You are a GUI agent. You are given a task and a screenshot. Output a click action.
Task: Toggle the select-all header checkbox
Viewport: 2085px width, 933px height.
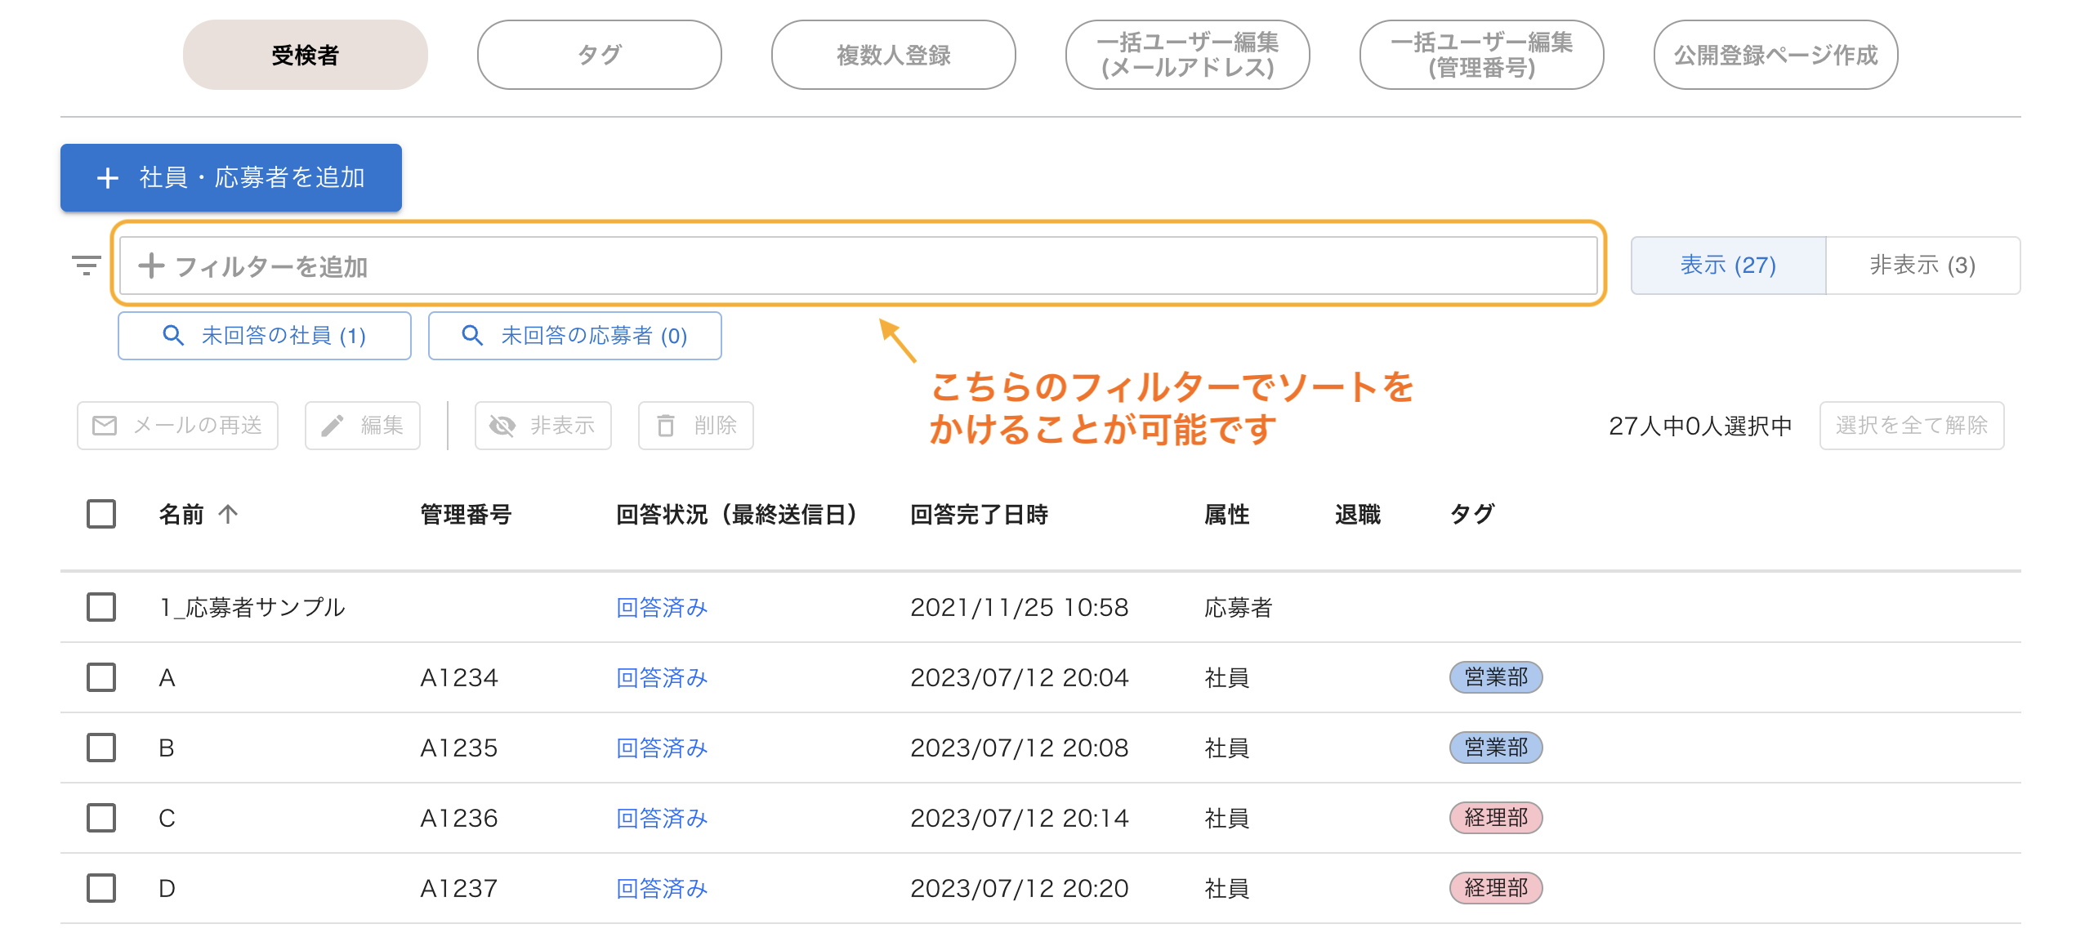(x=101, y=514)
